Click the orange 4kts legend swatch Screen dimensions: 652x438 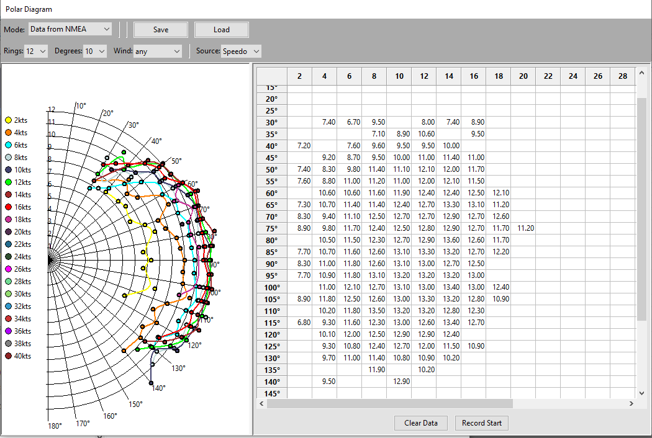click(x=9, y=133)
